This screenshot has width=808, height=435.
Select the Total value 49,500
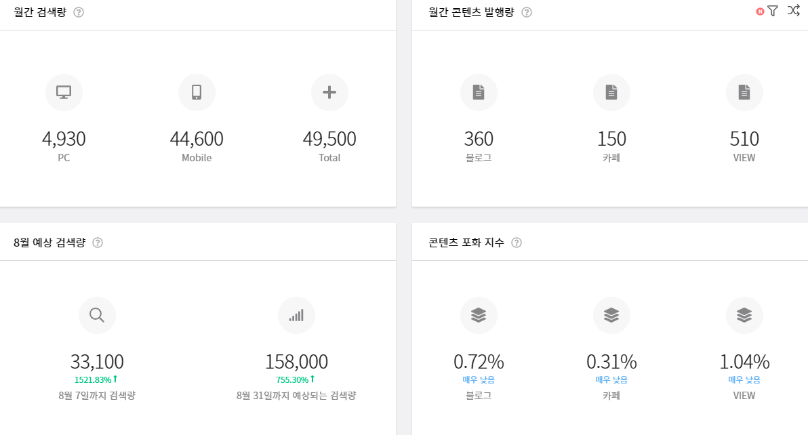click(329, 138)
